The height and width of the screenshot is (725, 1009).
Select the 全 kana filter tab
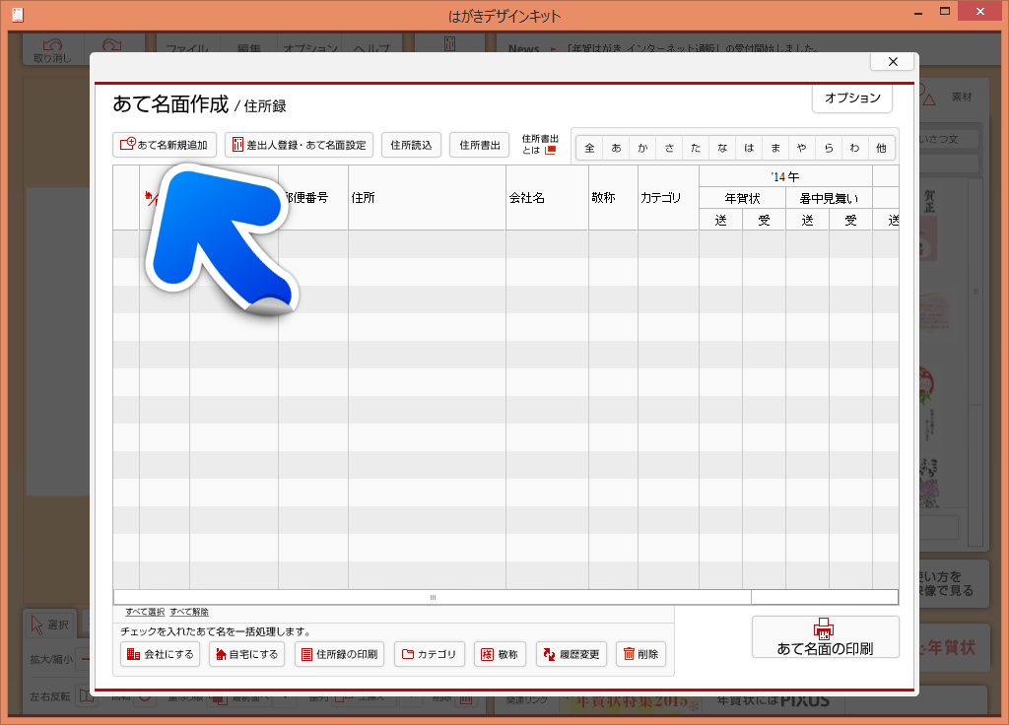pos(589,148)
